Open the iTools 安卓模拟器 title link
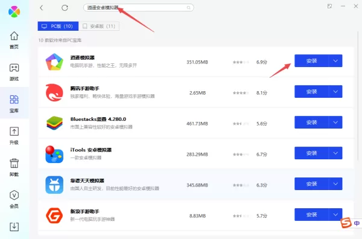Viewport: 362px width, 239px height. pyautogui.click(x=91, y=150)
